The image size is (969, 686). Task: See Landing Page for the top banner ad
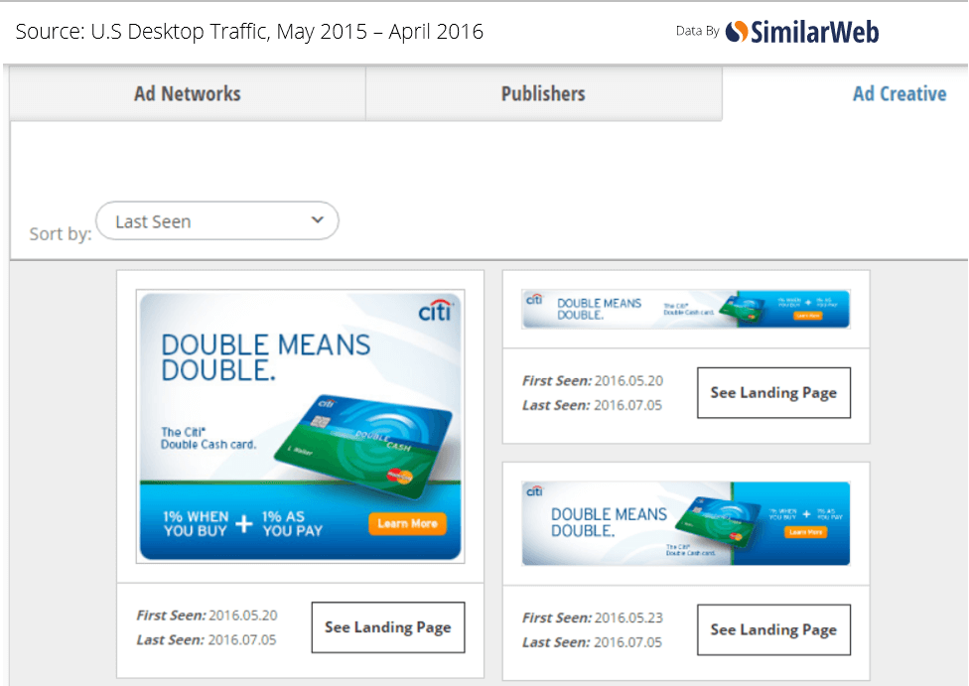(x=773, y=392)
